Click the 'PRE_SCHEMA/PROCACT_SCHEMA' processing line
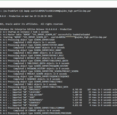This screenshot has height=115, width=117. point(39,71)
